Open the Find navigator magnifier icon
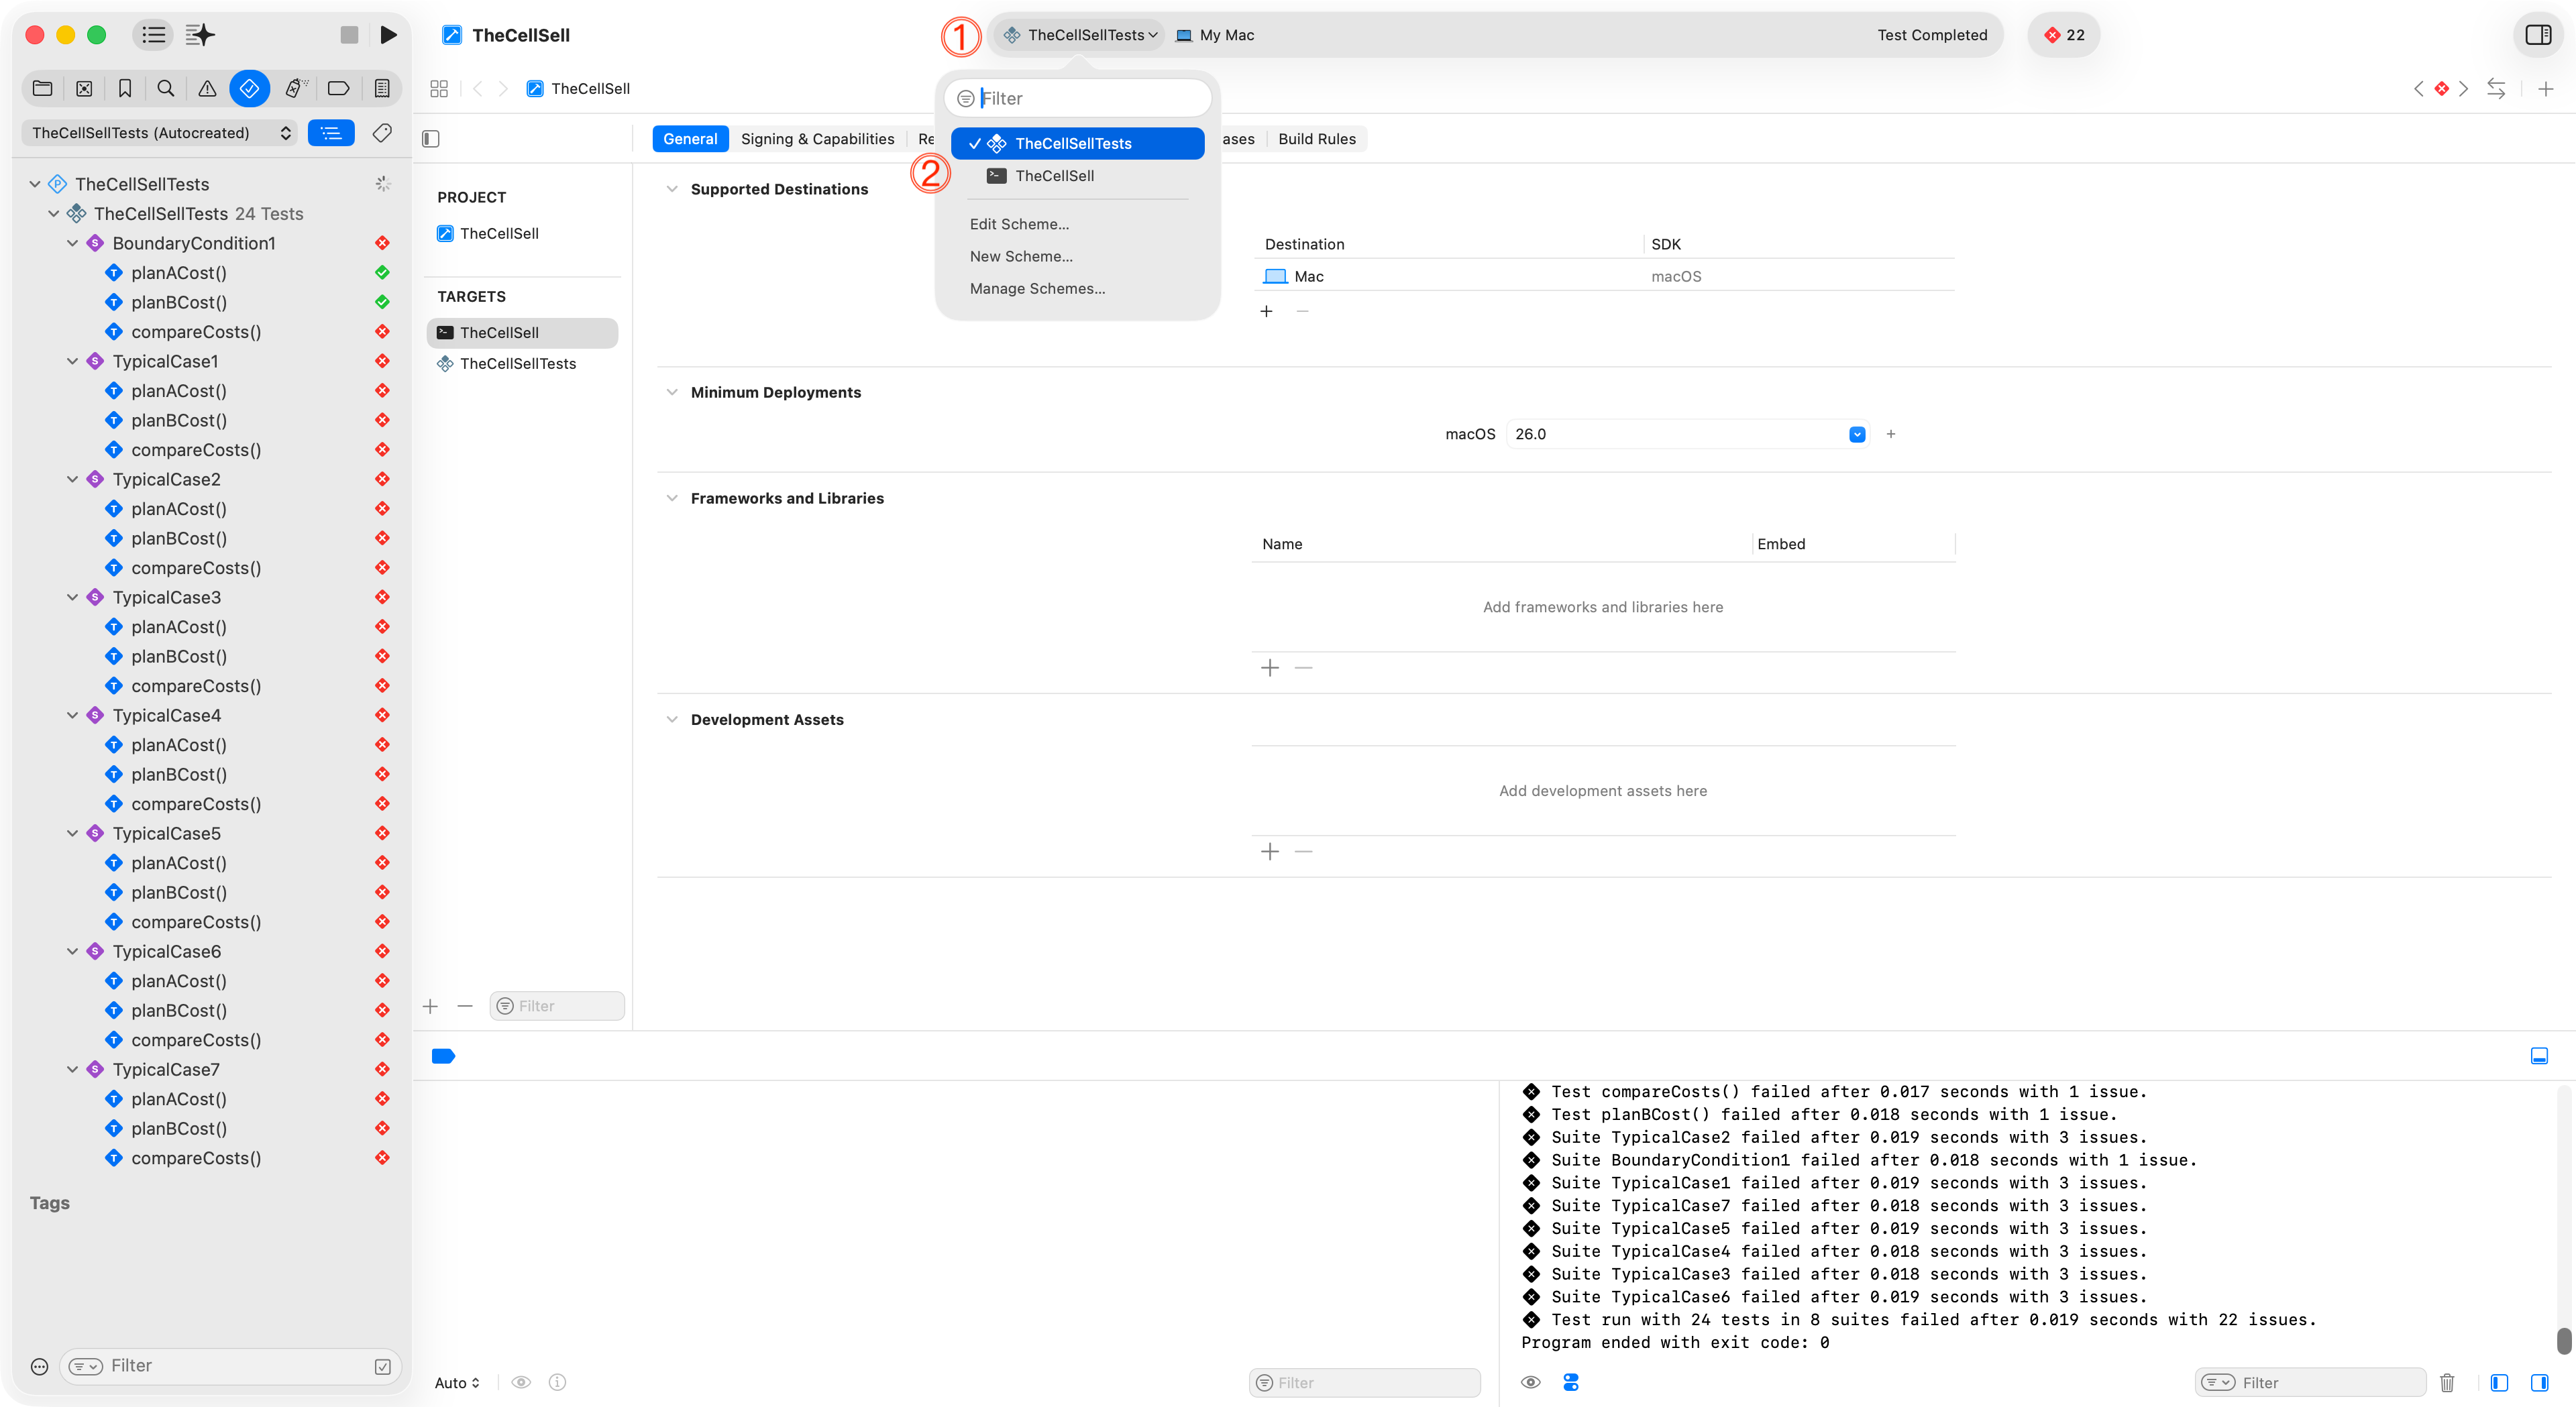Image resolution: width=2576 pixels, height=1407 pixels. tap(166, 89)
